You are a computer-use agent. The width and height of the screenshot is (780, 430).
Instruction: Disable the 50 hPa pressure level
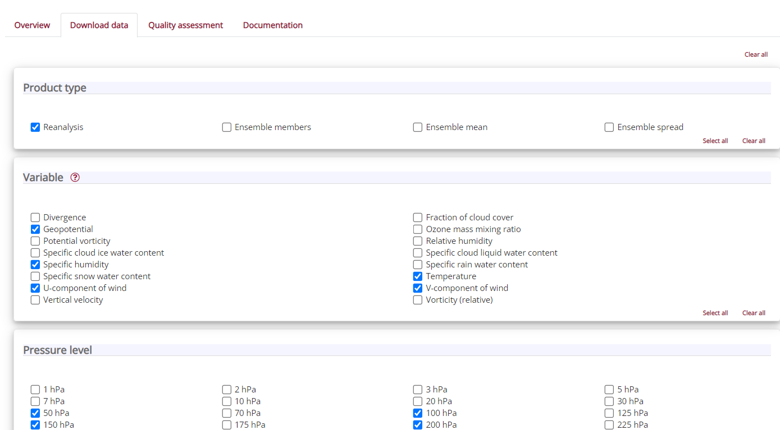point(35,413)
